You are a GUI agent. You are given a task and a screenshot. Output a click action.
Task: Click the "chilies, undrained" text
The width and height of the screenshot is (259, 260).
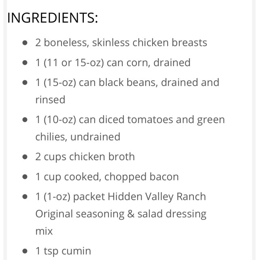point(78,137)
